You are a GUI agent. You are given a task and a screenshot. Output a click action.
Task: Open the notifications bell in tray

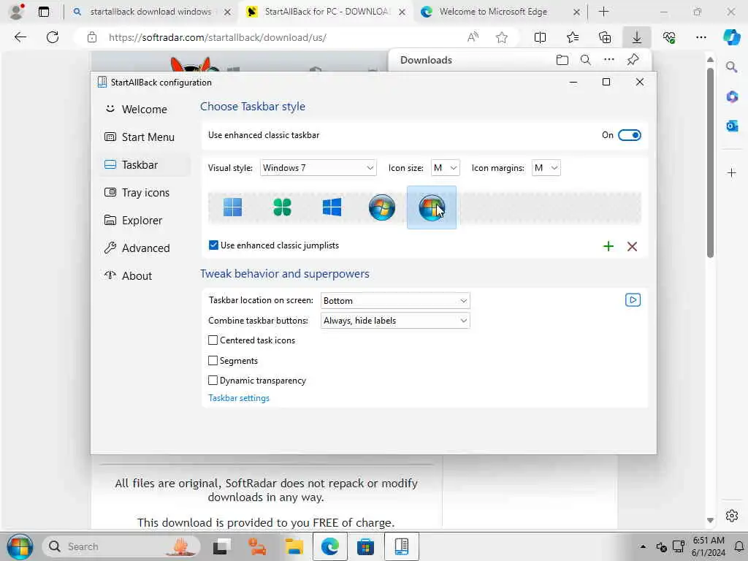(739, 546)
